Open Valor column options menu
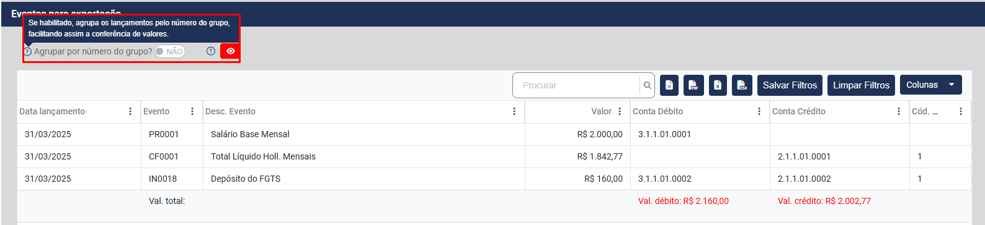Screen dimensions: 985x225 point(620,111)
